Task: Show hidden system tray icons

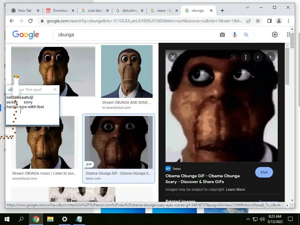Action: 248,219
